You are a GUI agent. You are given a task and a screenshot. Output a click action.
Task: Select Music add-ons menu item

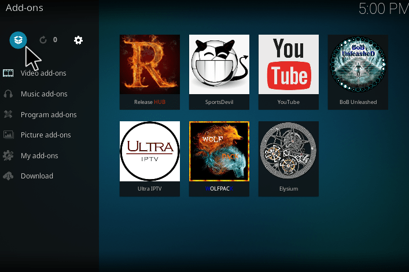click(44, 94)
